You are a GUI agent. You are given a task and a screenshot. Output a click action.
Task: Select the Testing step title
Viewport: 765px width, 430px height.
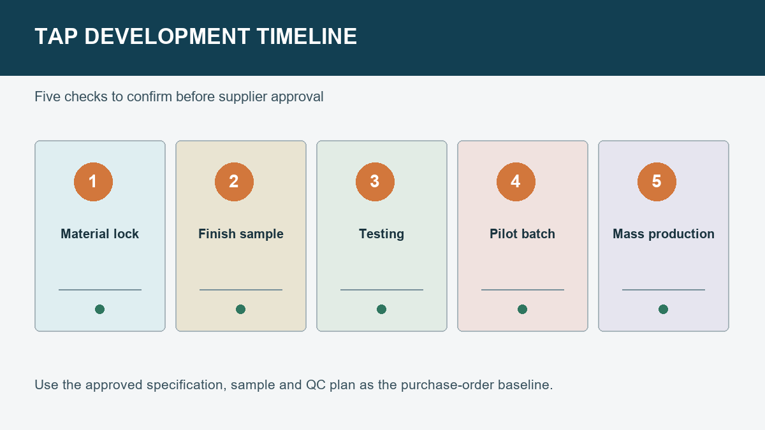pos(381,234)
